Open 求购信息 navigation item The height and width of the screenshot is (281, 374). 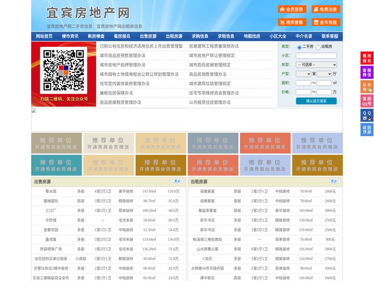tap(200, 36)
